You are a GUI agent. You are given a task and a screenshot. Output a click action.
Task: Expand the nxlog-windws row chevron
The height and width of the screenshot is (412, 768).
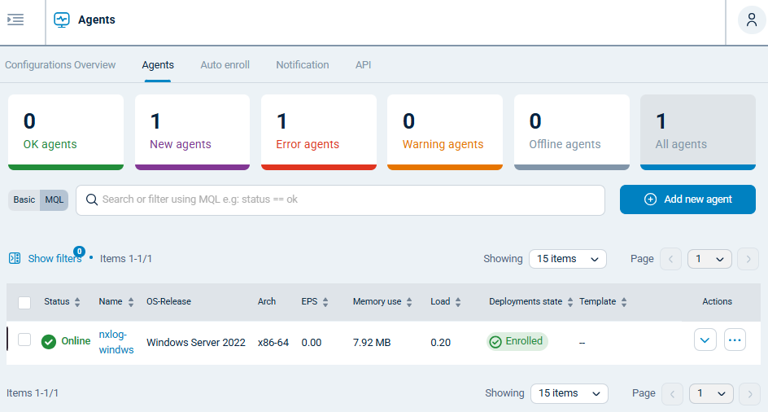pyautogui.click(x=705, y=340)
